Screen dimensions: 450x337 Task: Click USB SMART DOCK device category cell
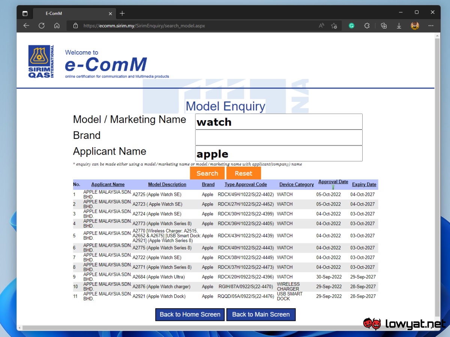[290, 296]
